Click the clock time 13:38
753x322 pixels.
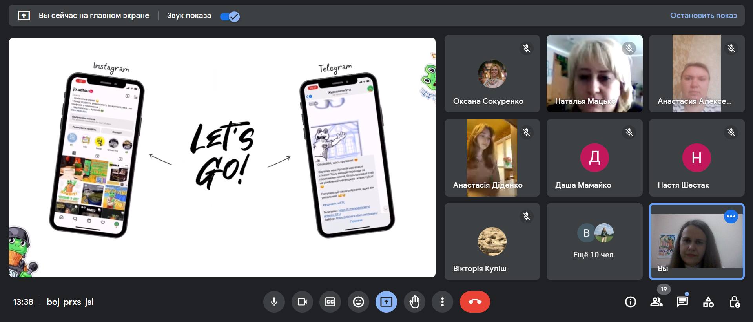[23, 302]
